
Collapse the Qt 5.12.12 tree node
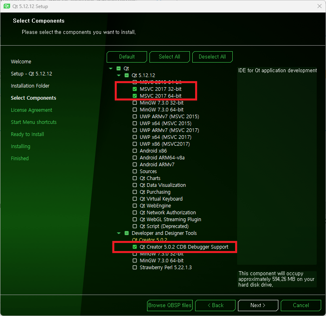pyautogui.click(x=119, y=75)
